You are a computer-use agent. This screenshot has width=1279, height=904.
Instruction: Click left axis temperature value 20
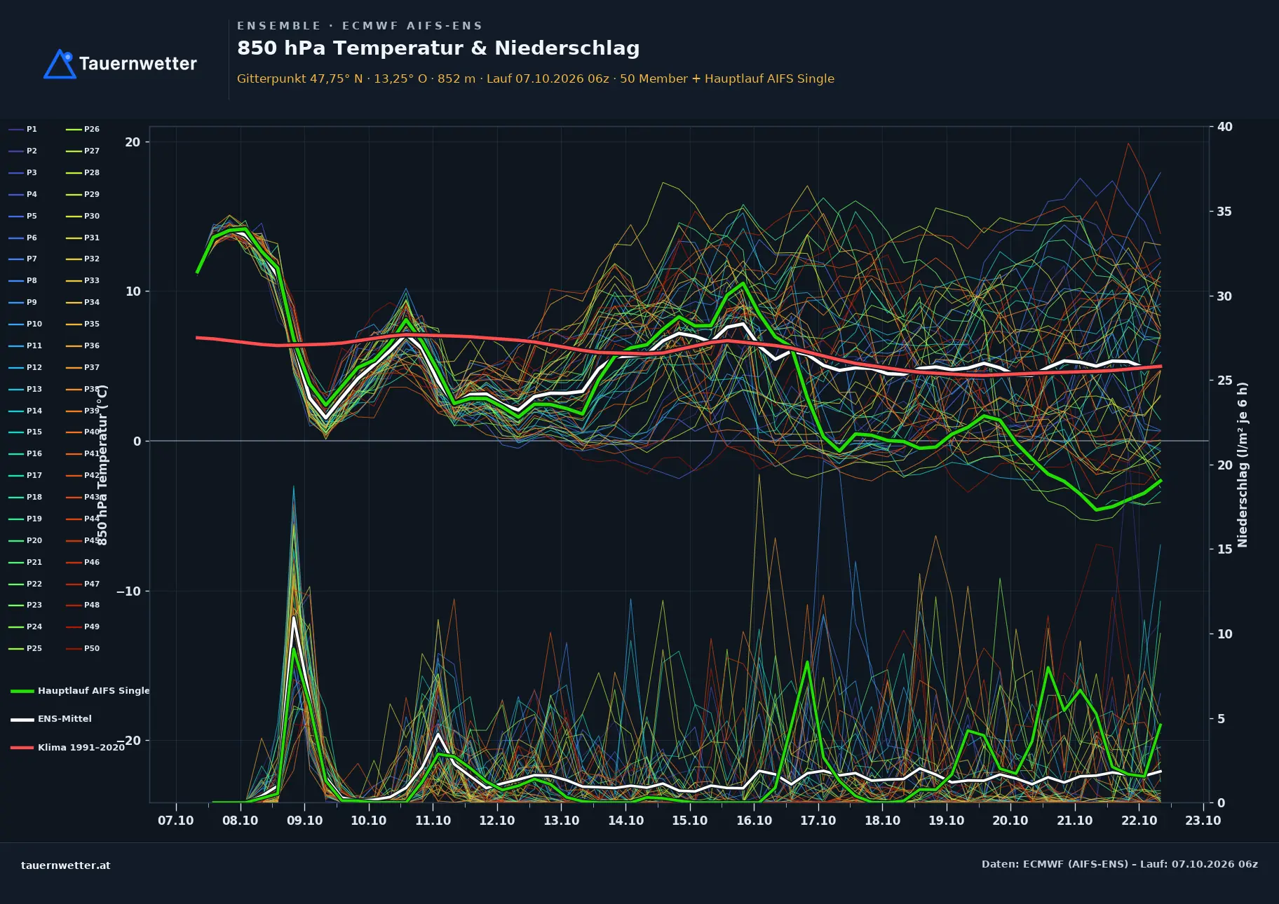(133, 142)
